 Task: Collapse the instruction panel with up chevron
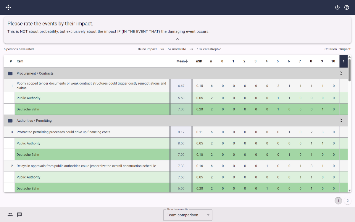pos(177,39)
